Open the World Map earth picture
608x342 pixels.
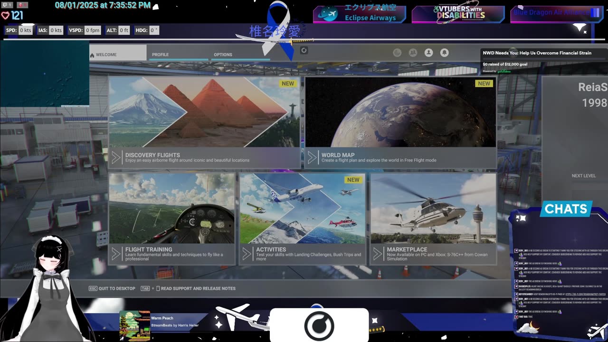pyautogui.click(x=400, y=113)
